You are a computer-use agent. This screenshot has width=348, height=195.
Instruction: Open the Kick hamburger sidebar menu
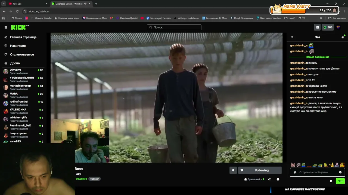6,27
